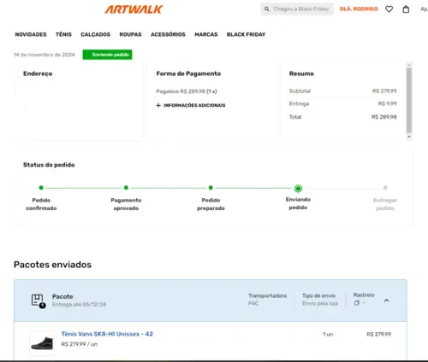Click the summary scrollbar down arrow
428x362 pixels.
[x=409, y=137]
